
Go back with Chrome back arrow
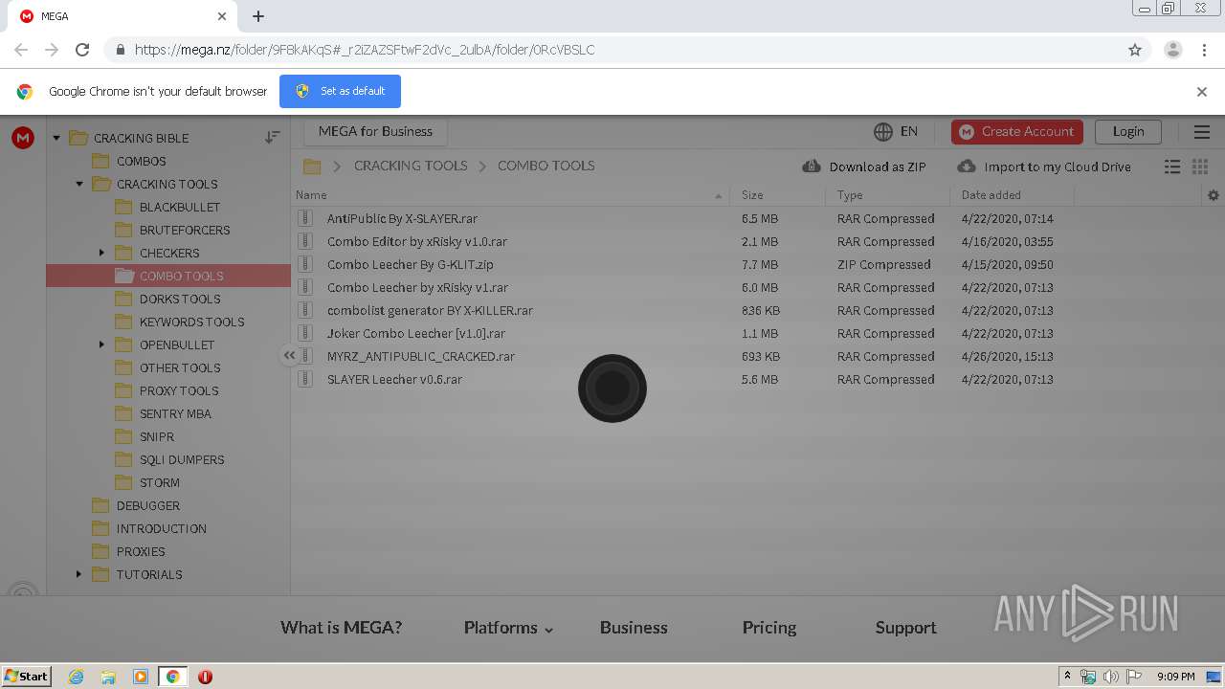point(21,50)
